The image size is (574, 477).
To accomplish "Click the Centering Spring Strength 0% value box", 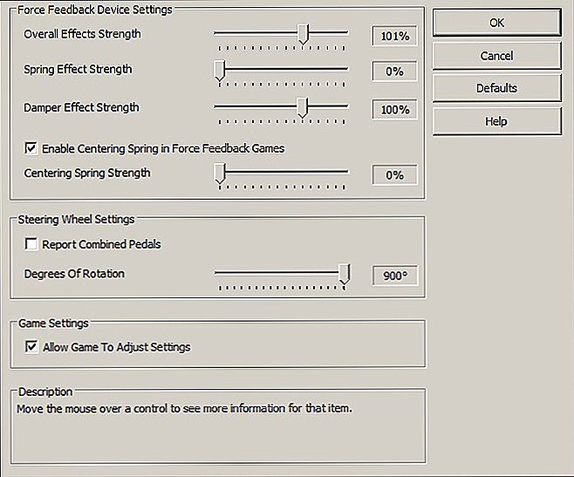I will (394, 175).
